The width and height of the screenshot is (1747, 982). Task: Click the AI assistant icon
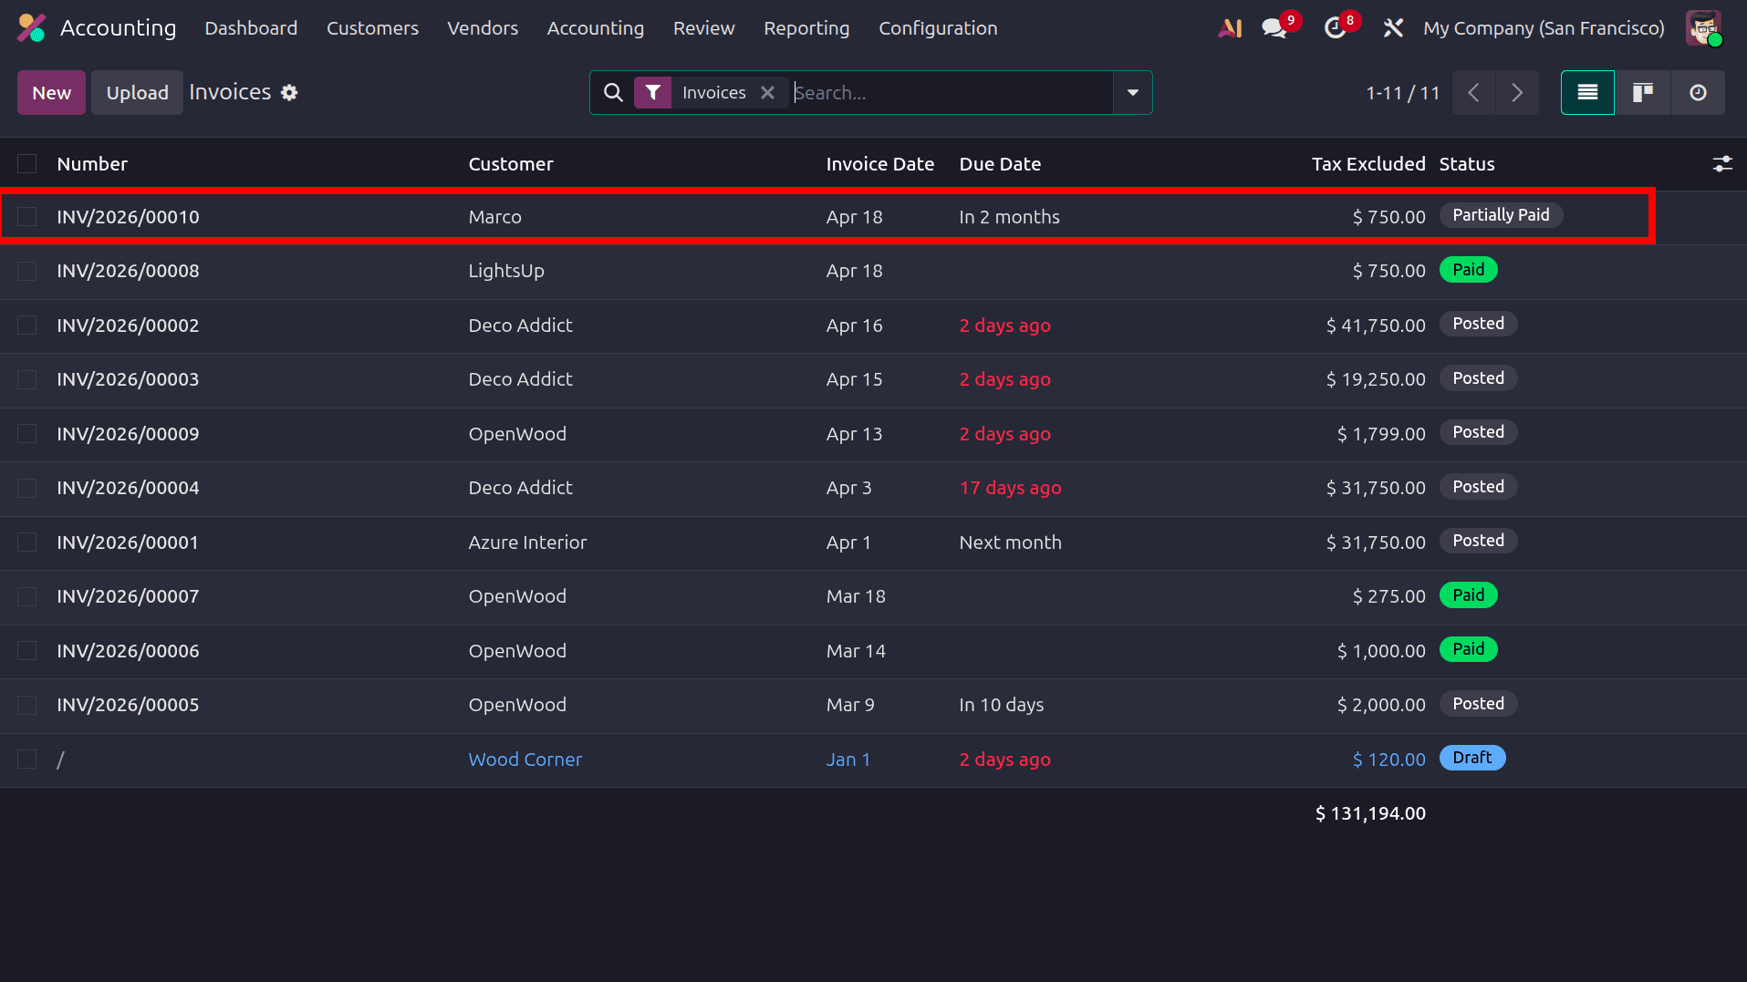[x=1230, y=28]
